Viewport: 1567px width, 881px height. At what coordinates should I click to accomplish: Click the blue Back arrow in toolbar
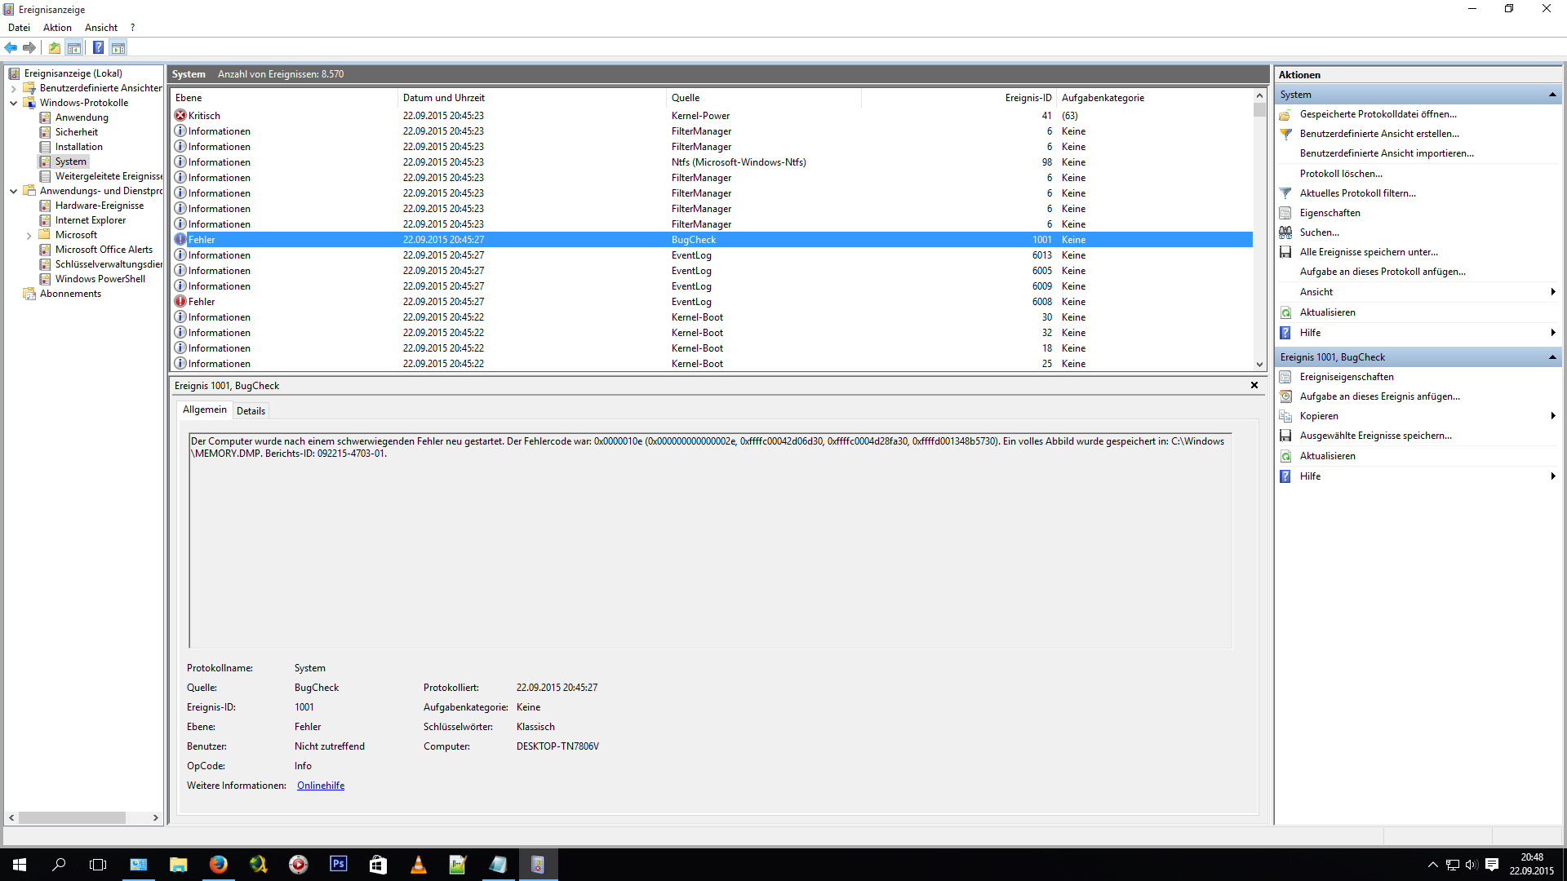pyautogui.click(x=11, y=47)
